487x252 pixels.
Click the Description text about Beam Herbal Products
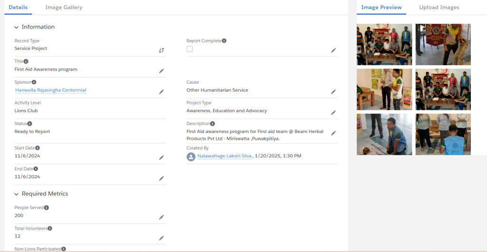255,136
